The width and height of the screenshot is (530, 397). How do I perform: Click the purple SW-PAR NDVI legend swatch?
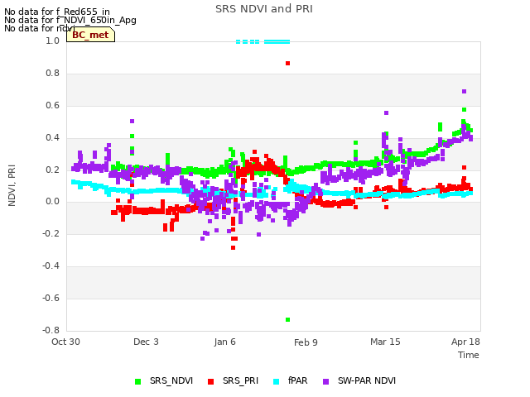point(325,381)
